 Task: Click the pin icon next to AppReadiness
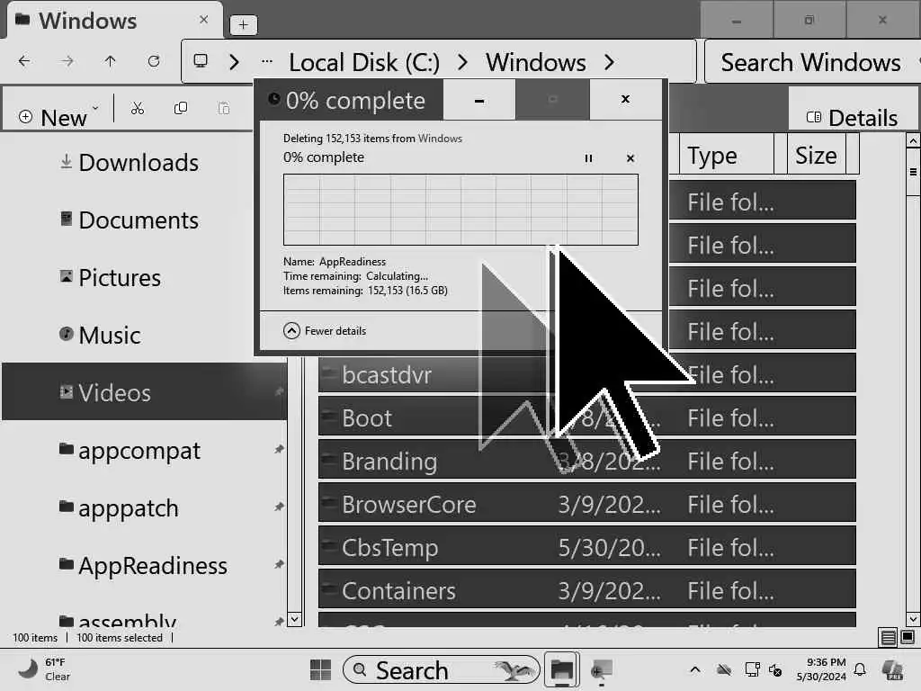279,565
